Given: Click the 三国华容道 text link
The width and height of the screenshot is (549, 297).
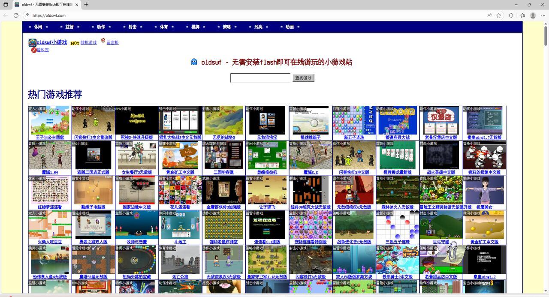Looking at the screenshot, I should point(223,172).
